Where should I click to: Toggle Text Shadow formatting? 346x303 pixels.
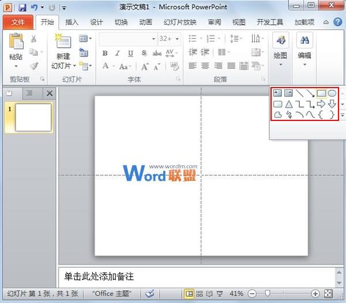pyautogui.click(x=144, y=53)
